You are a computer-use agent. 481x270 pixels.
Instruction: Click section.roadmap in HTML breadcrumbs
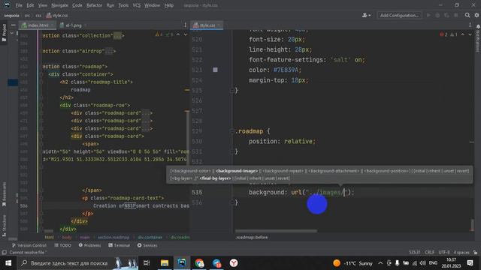pyautogui.click(x=113, y=237)
